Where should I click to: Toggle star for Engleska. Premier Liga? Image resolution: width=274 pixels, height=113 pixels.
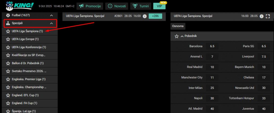[x=8, y=79]
